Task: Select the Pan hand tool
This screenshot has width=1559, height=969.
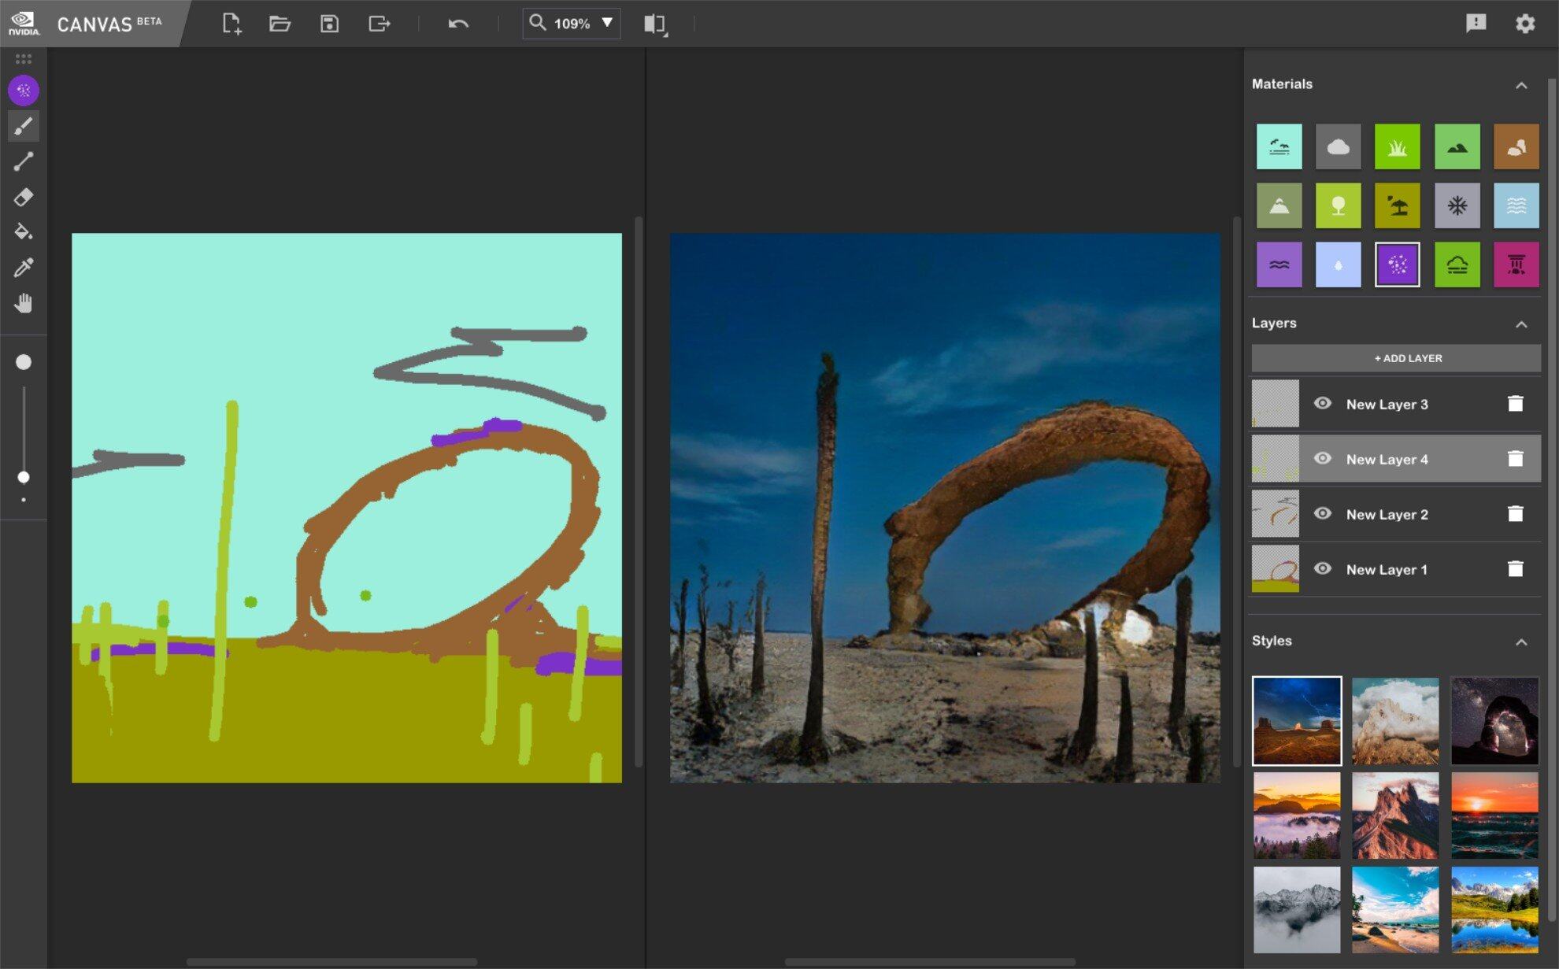Action: pos(24,303)
